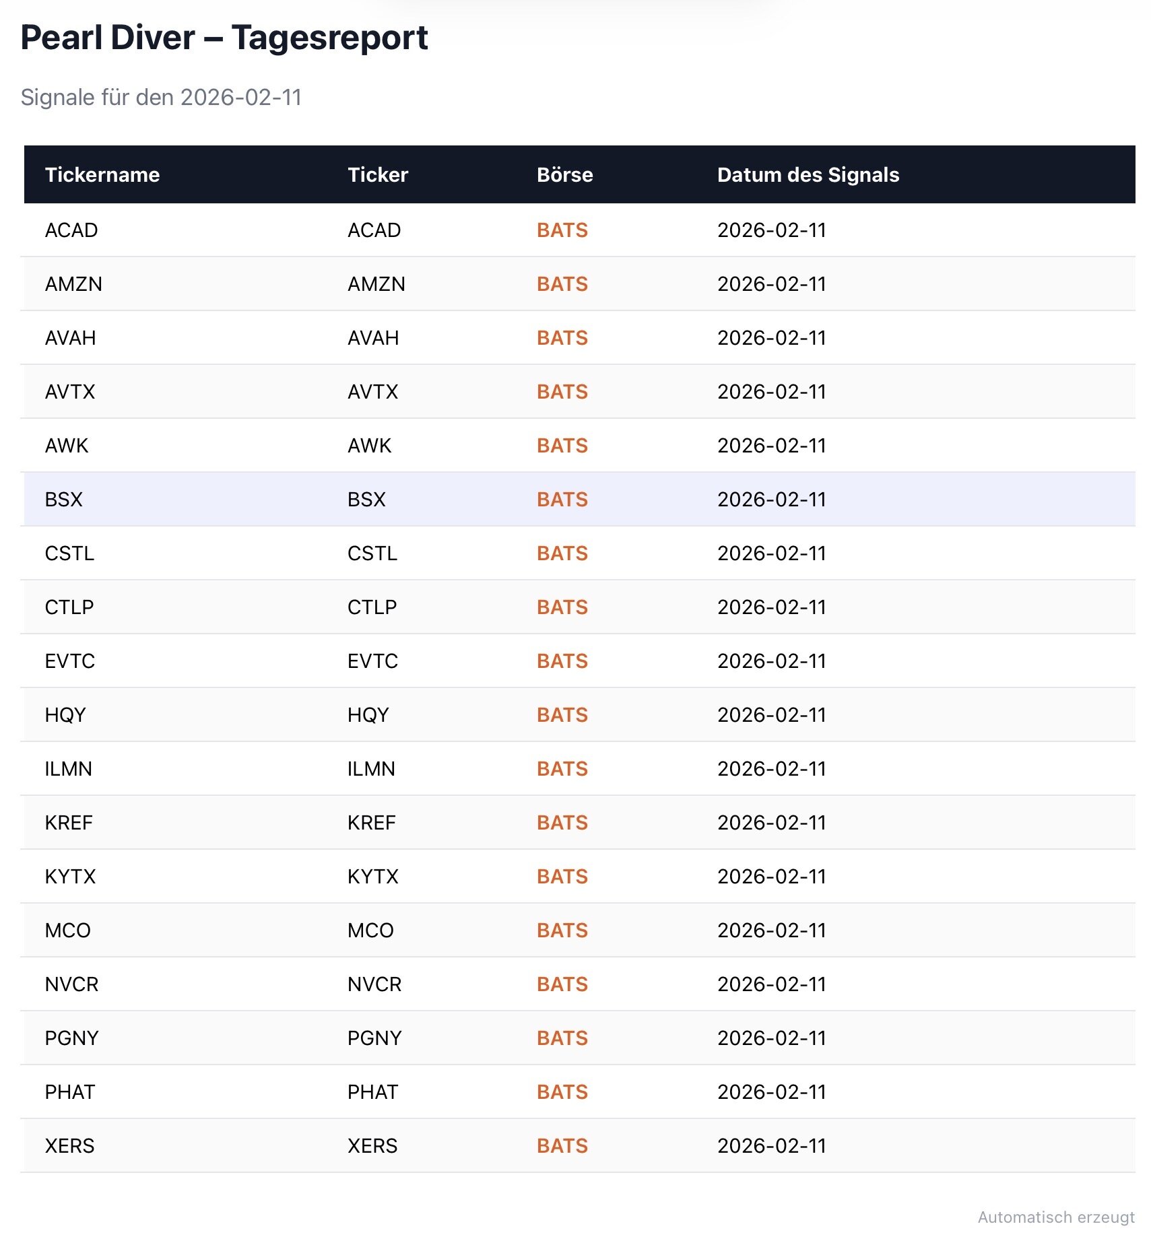Click the BATS link for XERS
1151x1247 pixels.
(562, 1146)
